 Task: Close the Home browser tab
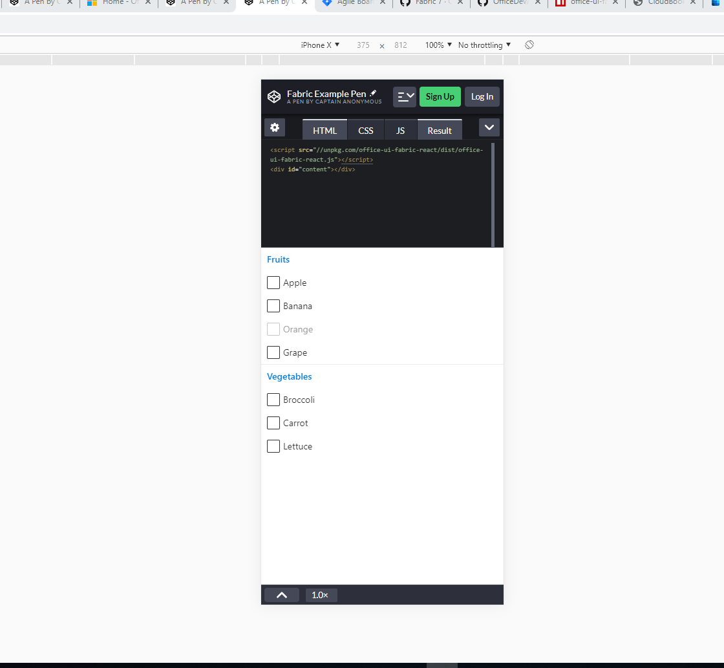click(148, 3)
